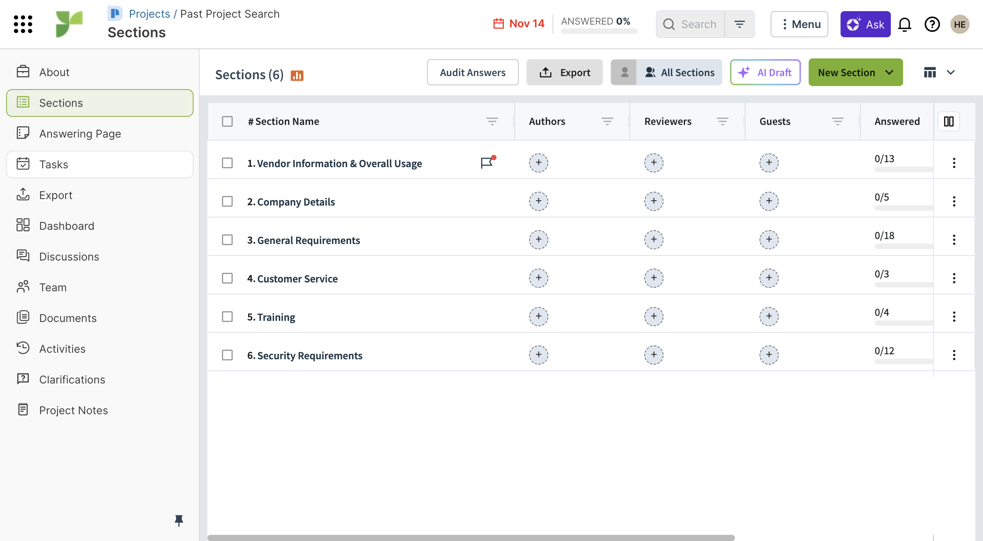Add an author to Company Details
This screenshot has width=983, height=541.
[538, 201]
